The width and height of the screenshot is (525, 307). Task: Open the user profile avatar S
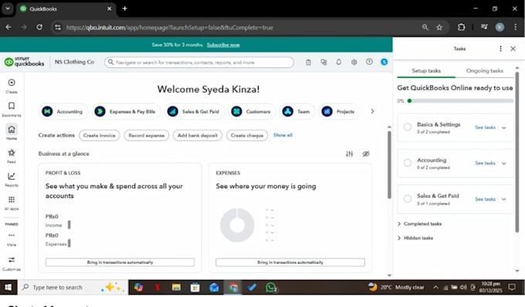tap(384, 62)
